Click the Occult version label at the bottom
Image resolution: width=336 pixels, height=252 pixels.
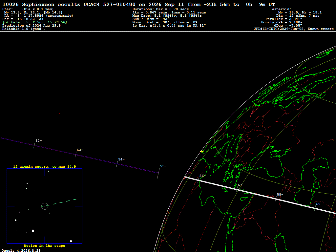(21, 250)
